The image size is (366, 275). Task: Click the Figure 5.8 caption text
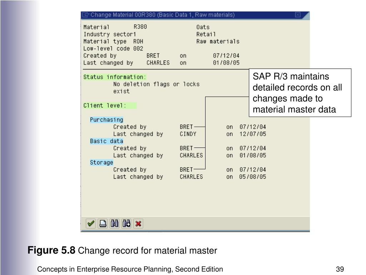coord(122,250)
